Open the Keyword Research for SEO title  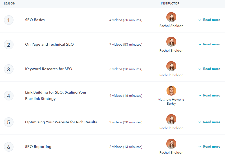pos(49,69)
